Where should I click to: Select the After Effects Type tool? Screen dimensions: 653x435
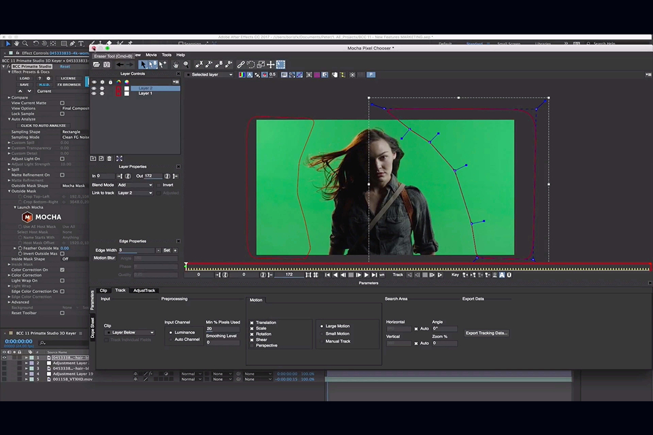click(81, 43)
